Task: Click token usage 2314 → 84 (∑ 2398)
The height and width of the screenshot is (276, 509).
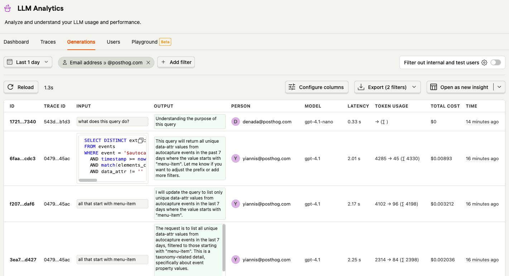Action: [x=397, y=260]
